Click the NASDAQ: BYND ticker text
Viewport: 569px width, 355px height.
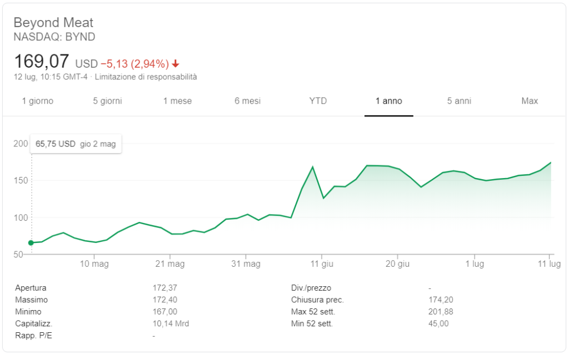(54, 37)
